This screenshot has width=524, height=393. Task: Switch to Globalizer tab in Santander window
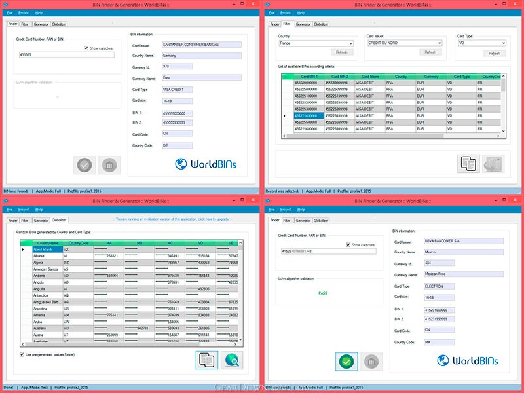(59, 24)
